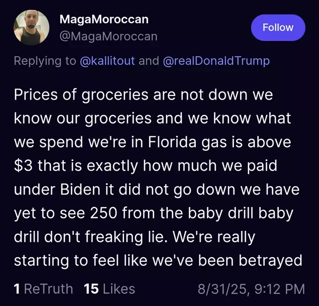
Task: Click the word "Biden" in the post
Action: [x=80, y=189]
